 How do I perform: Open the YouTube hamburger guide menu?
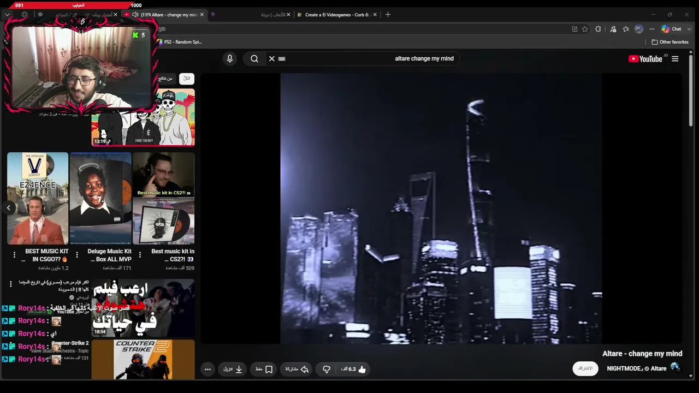[x=675, y=58]
